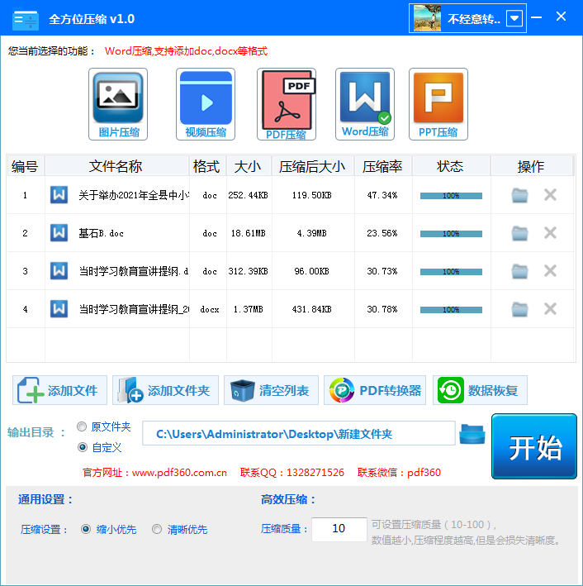Open output folder for row 3 file
Image resolution: width=583 pixels, height=586 pixels.
pos(519,271)
